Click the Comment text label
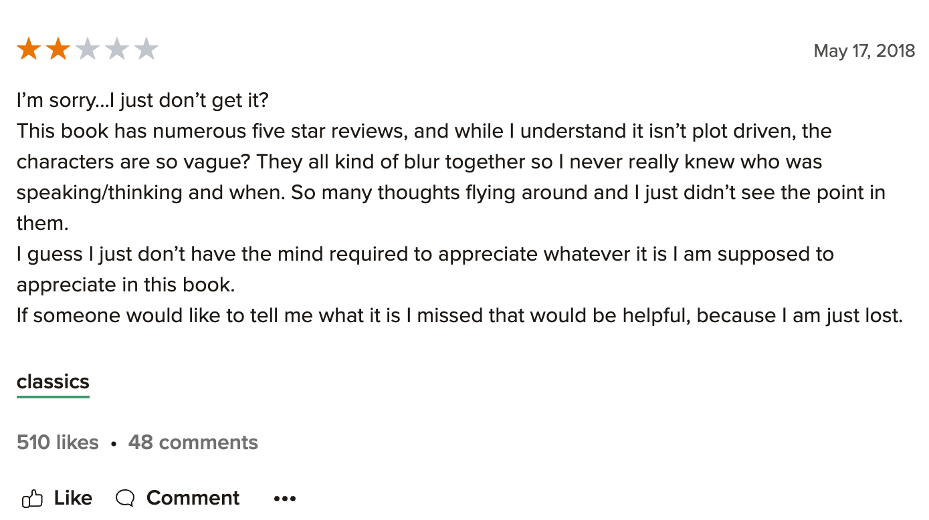Screen dimensions: 929x520 [x=193, y=498]
